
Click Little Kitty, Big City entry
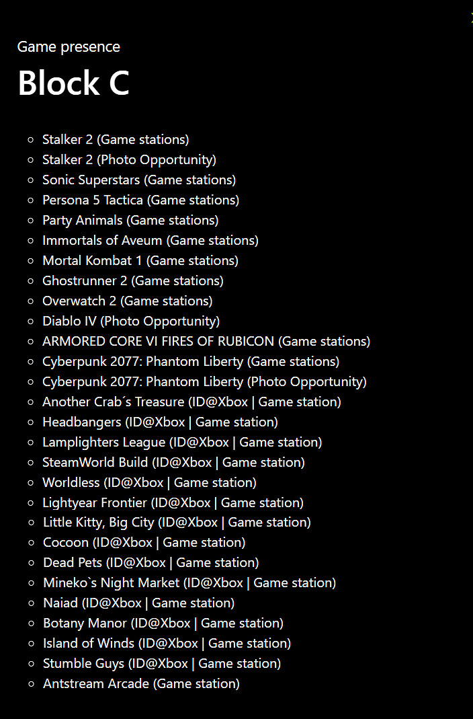(177, 523)
